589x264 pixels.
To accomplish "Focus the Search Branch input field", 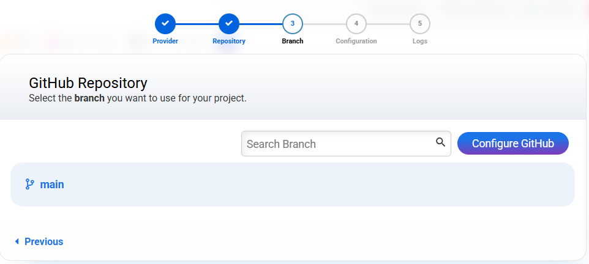I will click(337, 144).
